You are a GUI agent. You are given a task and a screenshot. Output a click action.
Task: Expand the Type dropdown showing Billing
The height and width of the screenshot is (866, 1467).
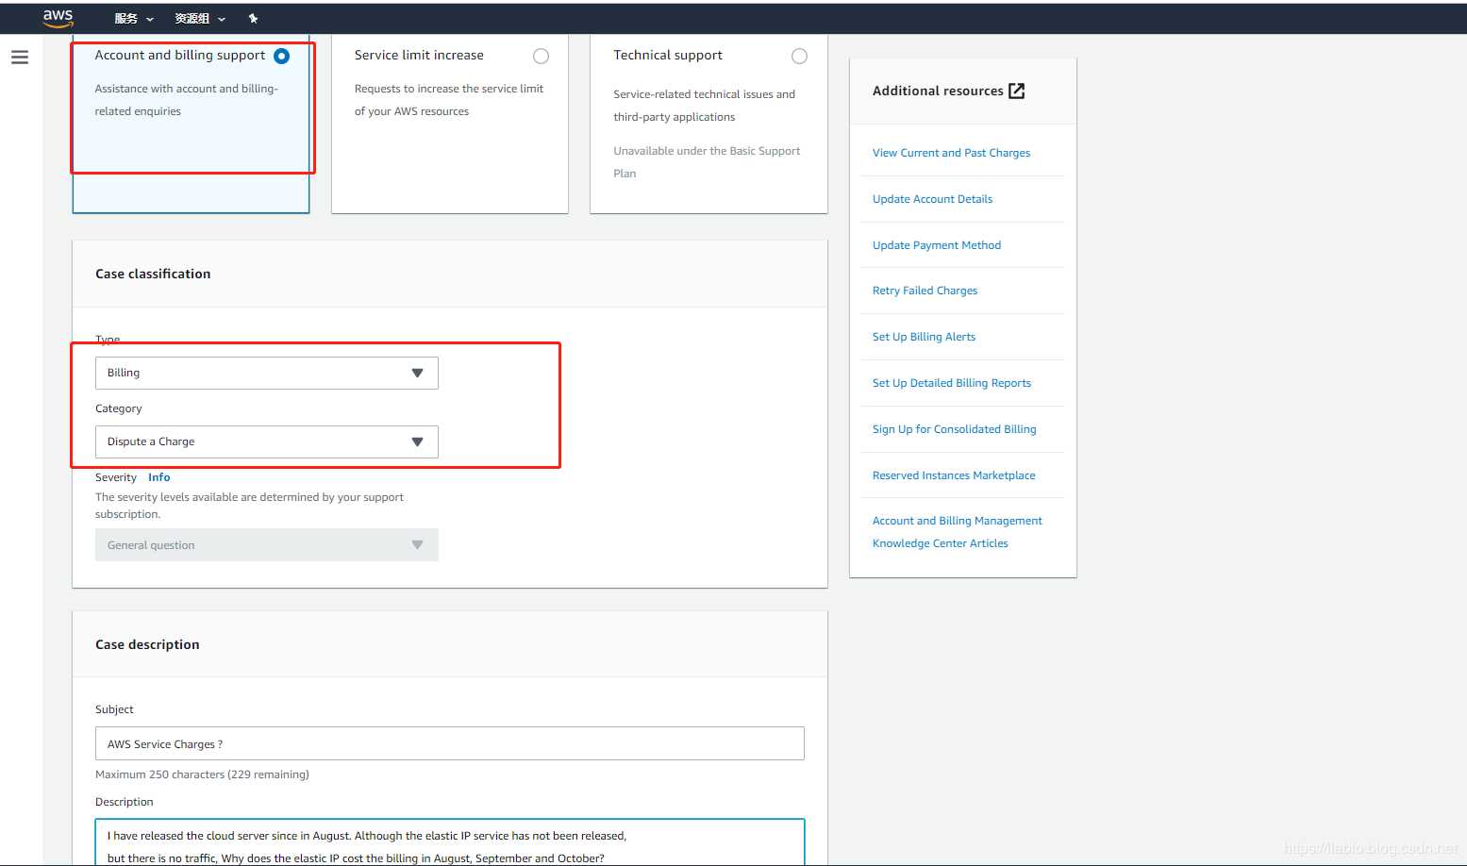tap(267, 373)
